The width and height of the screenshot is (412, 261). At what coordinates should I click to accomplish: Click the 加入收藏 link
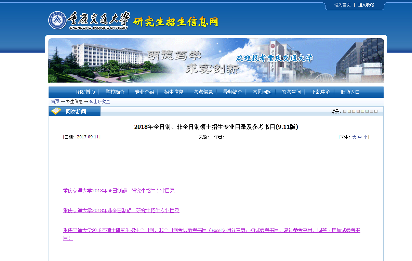(x=366, y=5)
